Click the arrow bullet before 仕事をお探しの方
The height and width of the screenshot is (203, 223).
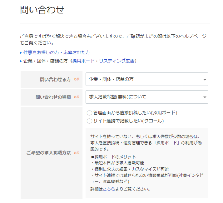click(21, 53)
